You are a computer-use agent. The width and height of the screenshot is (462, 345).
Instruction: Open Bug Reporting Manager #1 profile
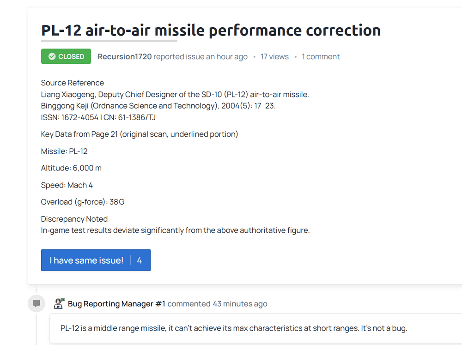pos(116,304)
